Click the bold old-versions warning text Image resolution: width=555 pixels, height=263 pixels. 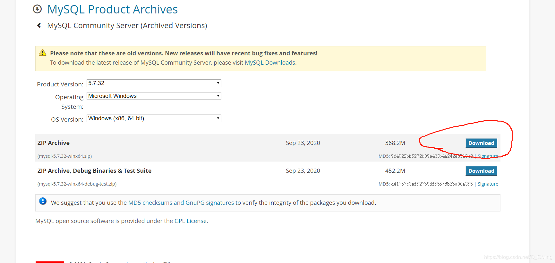184,53
